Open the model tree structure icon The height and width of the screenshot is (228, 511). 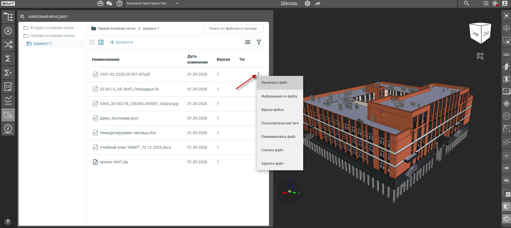(8, 17)
